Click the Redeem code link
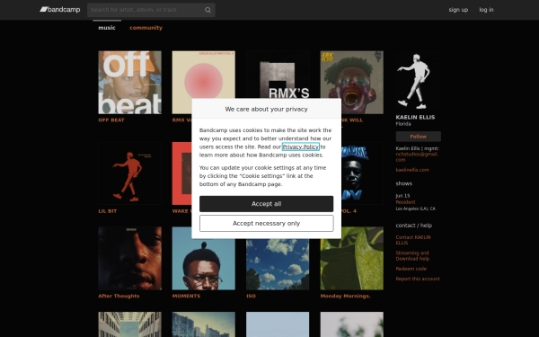Screen dimensions: 539x337 411,269
